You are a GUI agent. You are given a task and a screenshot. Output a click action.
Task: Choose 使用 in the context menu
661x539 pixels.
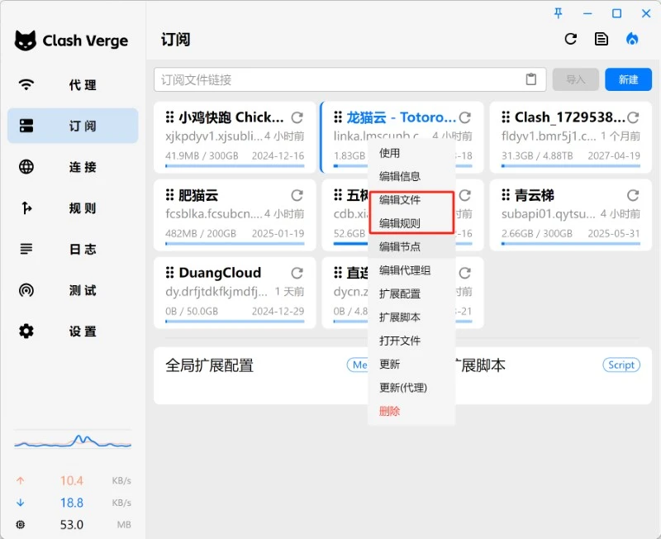(x=411, y=153)
